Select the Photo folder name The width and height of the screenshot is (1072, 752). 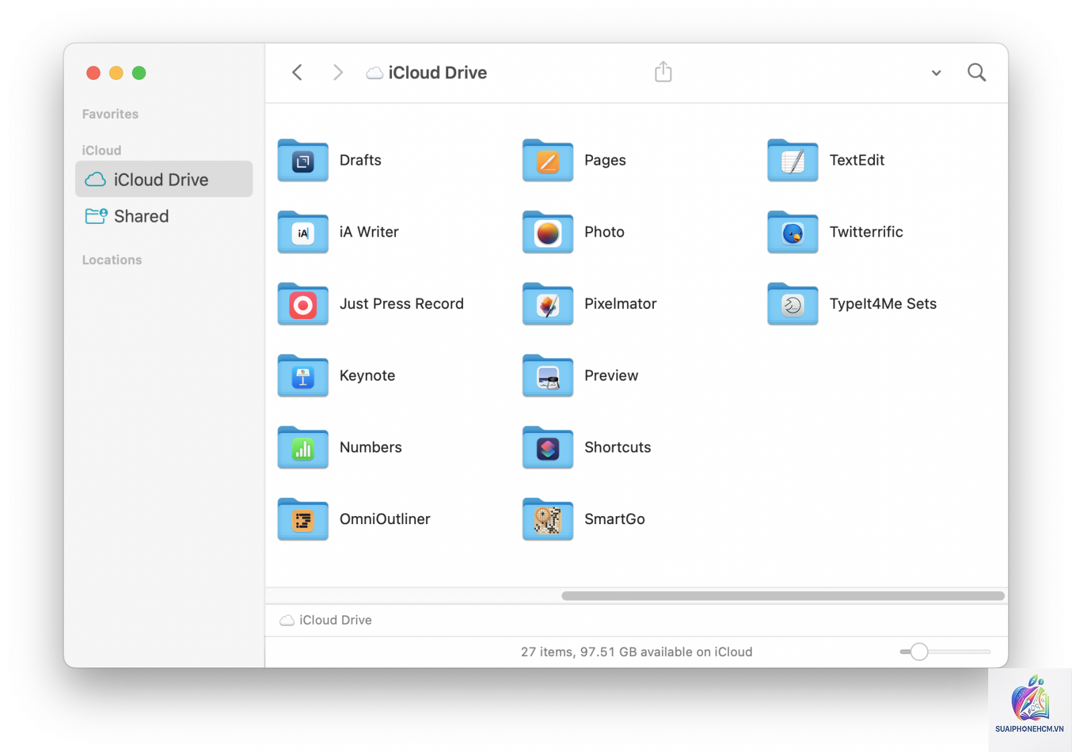[604, 232]
